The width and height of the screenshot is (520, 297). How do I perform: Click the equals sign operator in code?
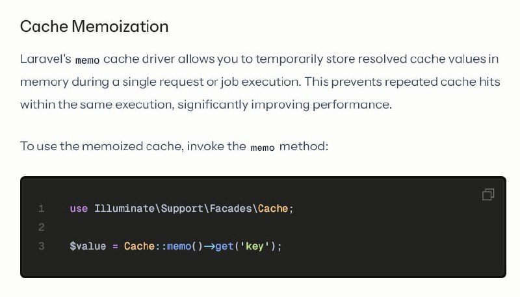115,246
